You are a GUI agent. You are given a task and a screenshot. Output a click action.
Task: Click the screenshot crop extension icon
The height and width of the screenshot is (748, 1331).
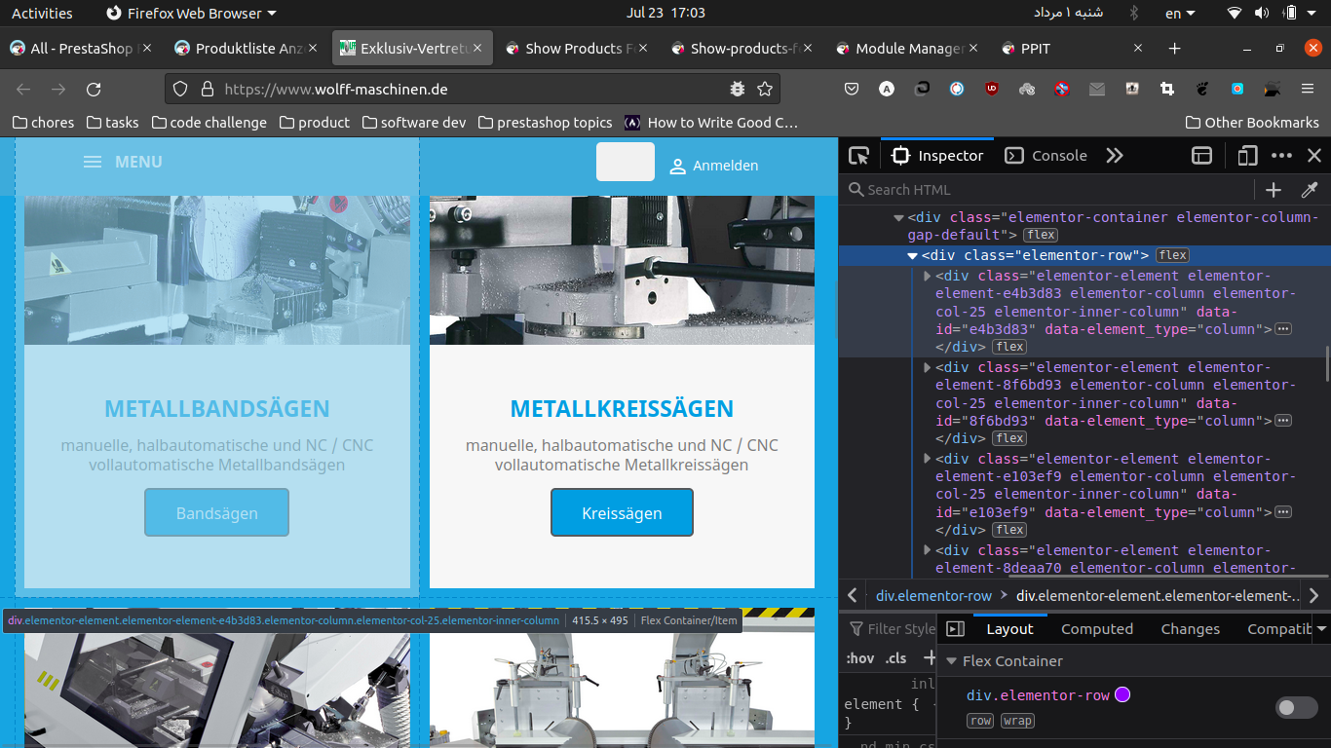click(1167, 89)
